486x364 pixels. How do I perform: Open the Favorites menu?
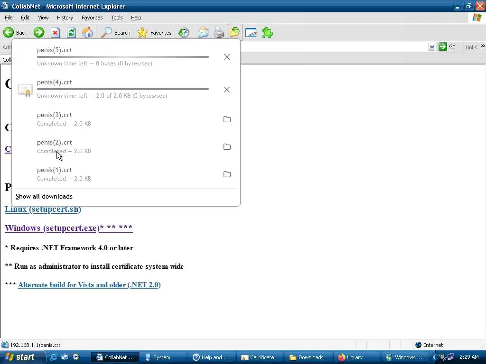[92, 18]
